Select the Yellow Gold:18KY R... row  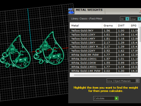tap(104, 47)
